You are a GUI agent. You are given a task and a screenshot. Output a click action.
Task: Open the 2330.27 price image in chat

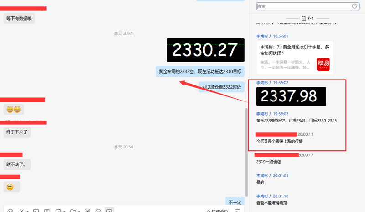pyautogui.click(x=205, y=50)
